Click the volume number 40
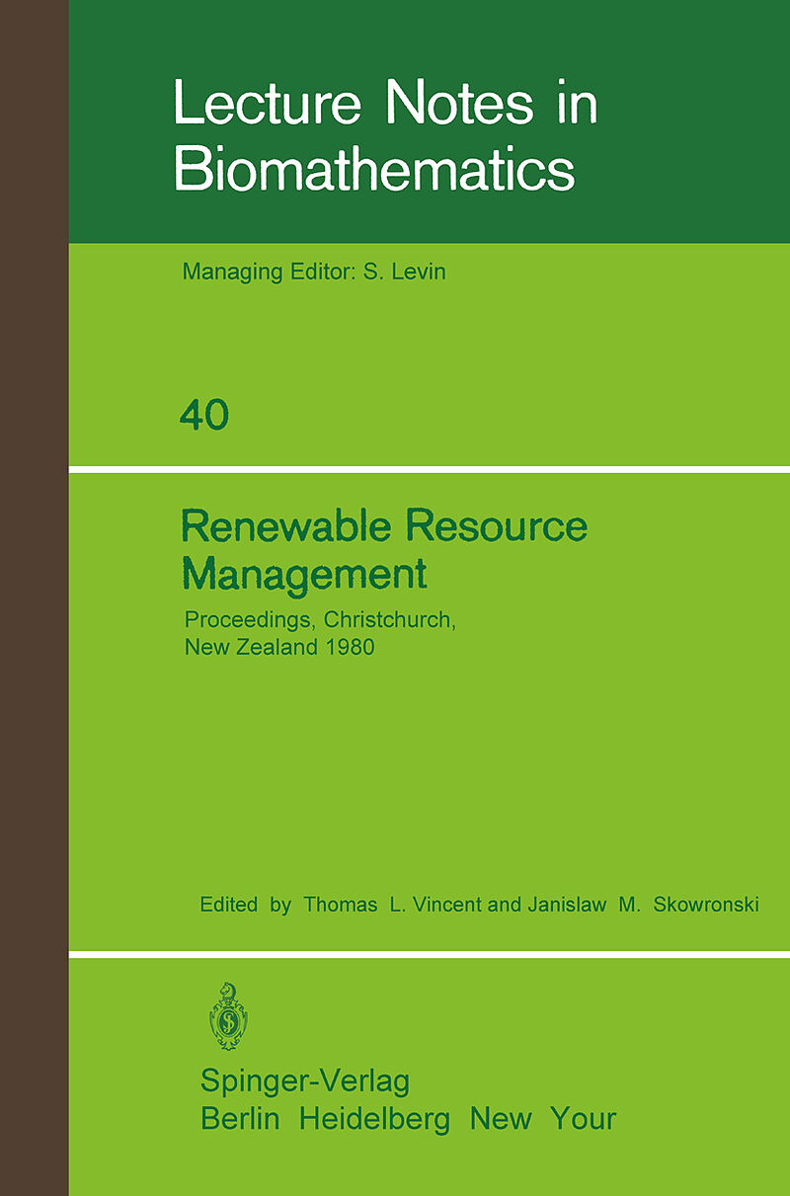Image resolution: width=790 pixels, height=1196 pixels. click(x=204, y=416)
